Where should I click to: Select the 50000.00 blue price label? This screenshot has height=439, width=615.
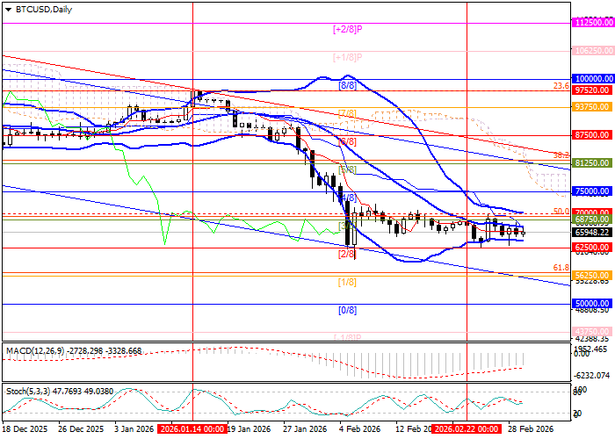590,303
